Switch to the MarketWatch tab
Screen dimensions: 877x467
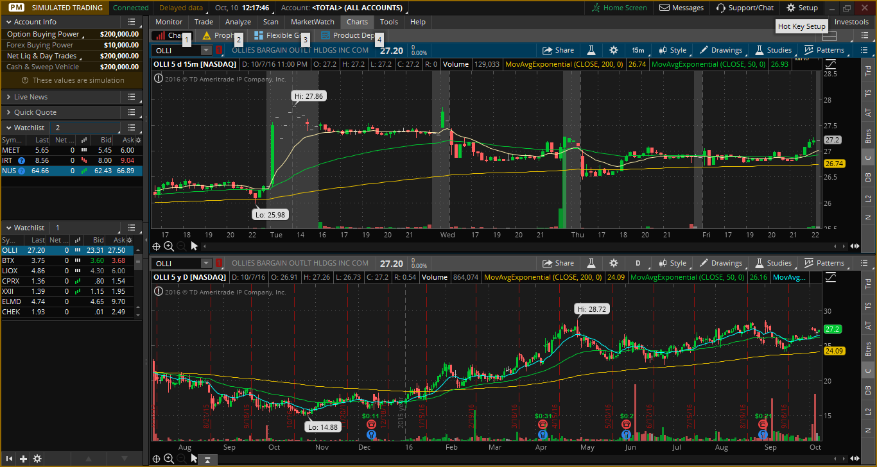point(313,22)
